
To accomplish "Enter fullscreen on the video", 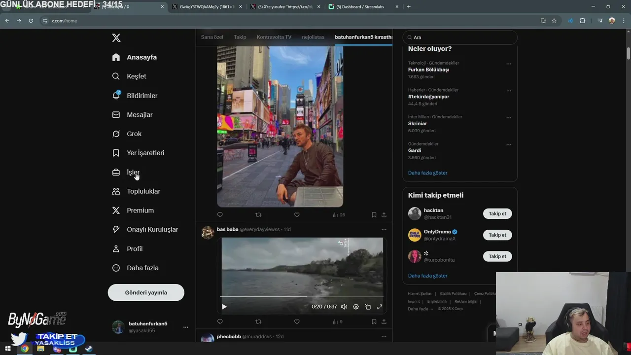I will [x=380, y=307].
